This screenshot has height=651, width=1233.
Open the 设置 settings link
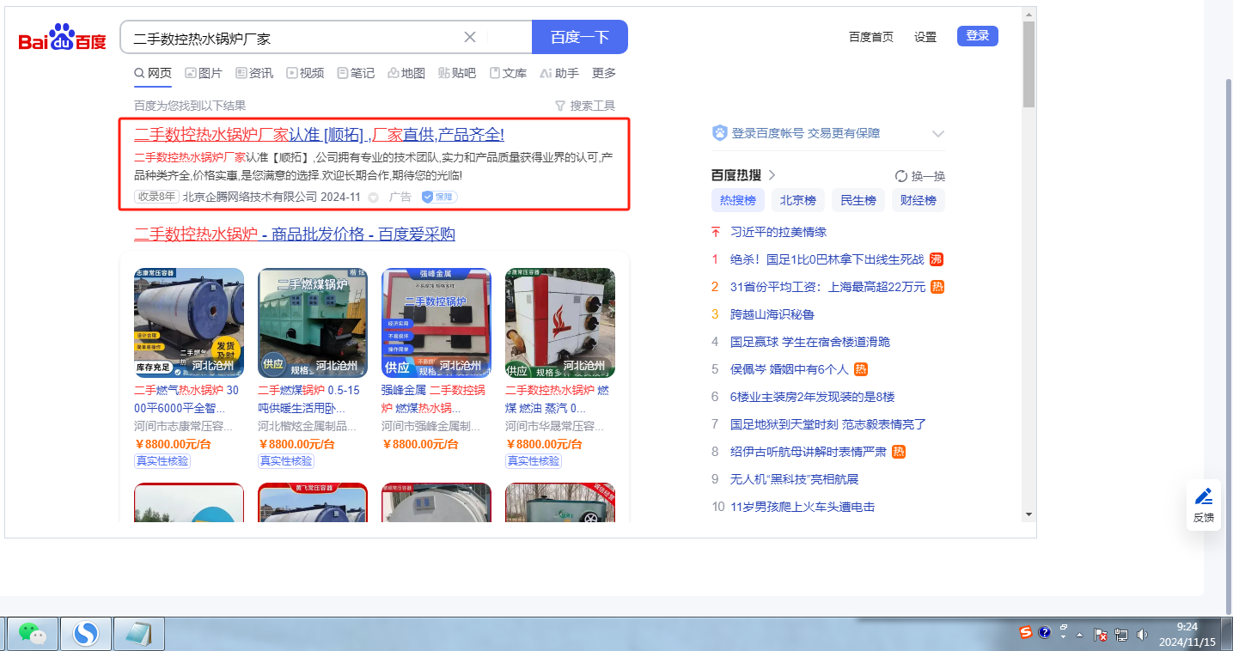click(925, 37)
